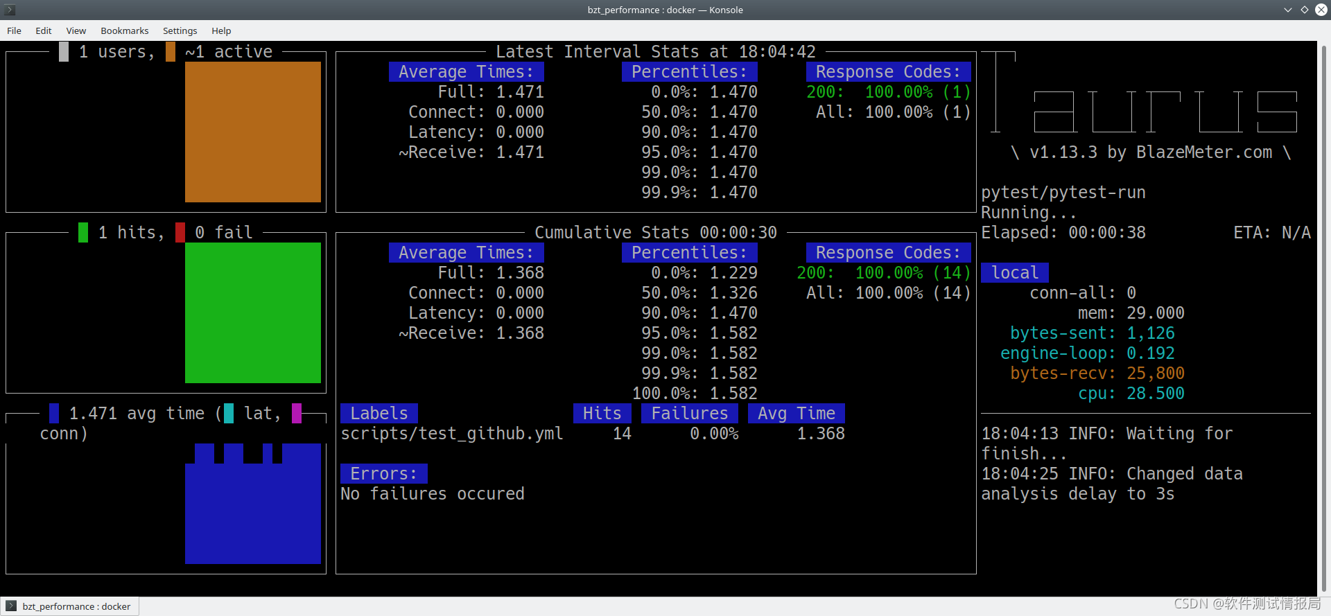Screen dimensions: 1331x616
Task: Click conn-all: 0 line
Action: point(1083,293)
